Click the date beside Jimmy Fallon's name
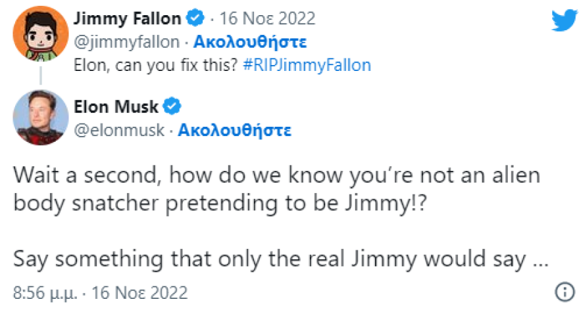579x314 pixels. coord(268,18)
